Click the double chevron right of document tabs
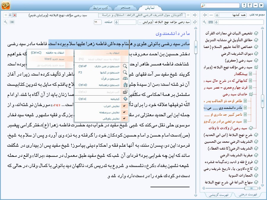Image resolution: width=267 pixels, height=200 pixels. click(x=188, y=15)
